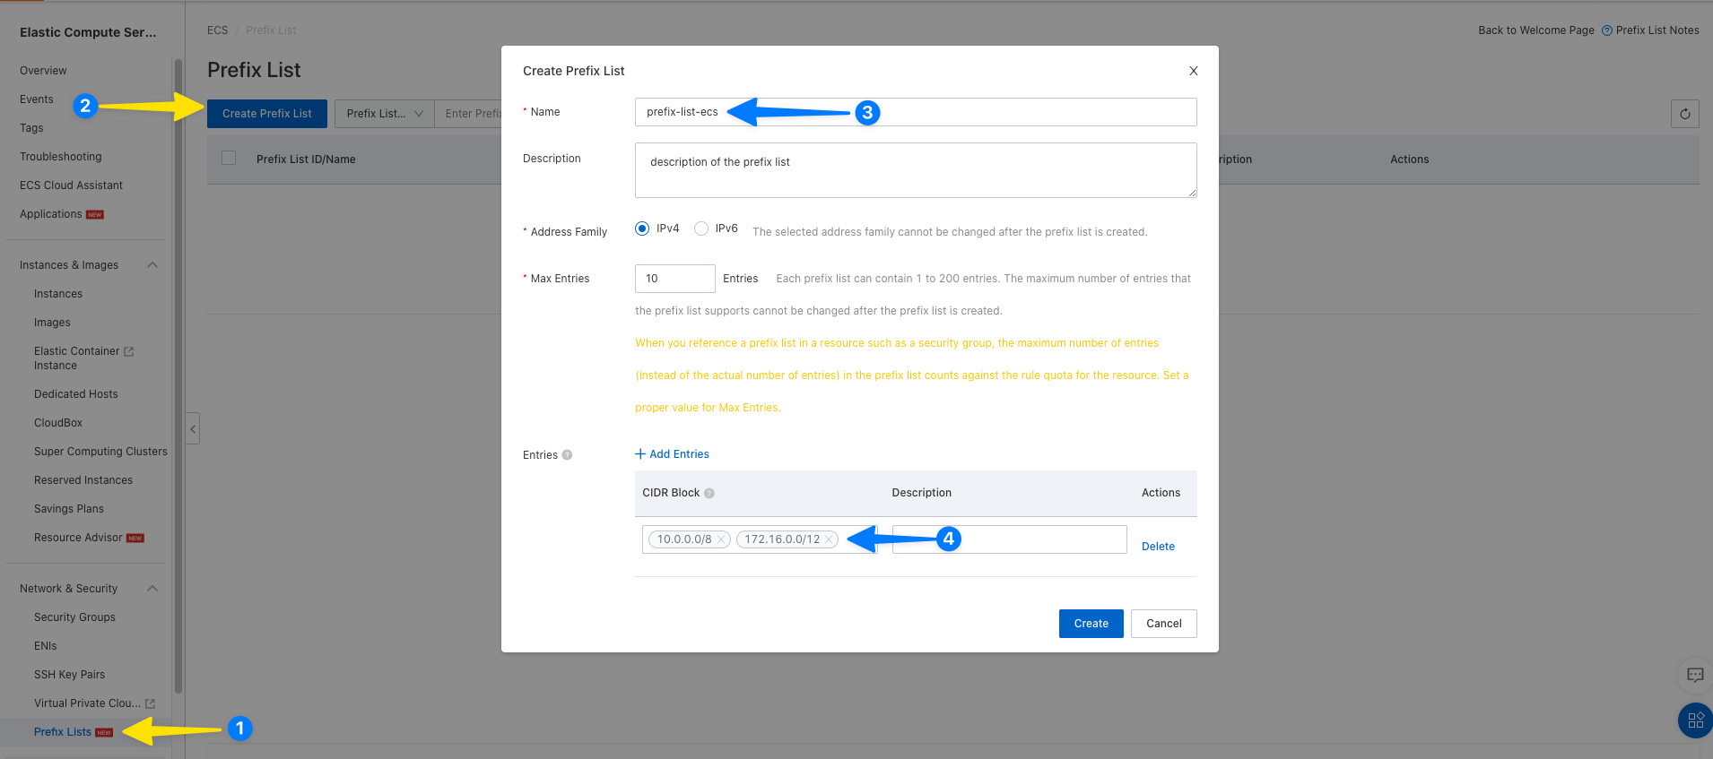Click the blue quick-access grid icon in the corner

click(1695, 720)
